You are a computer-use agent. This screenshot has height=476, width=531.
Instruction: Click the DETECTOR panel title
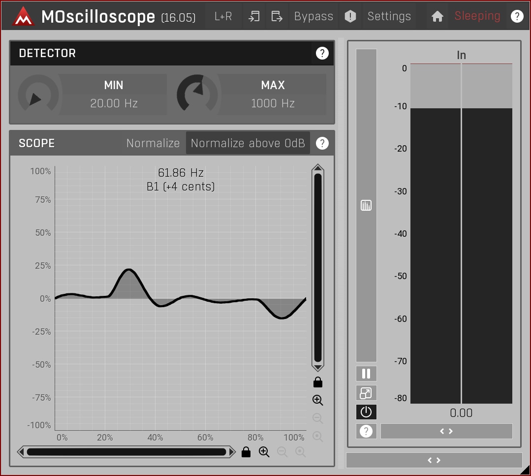[x=47, y=53]
